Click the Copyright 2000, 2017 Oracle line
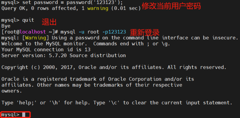This screenshot has width=240, height=118. [x=114, y=67]
